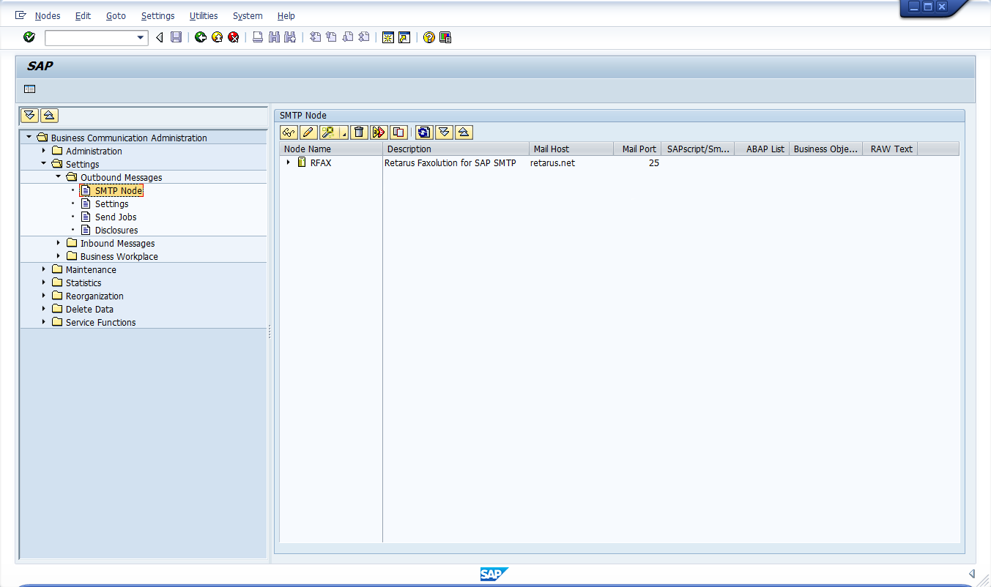Viewport: 991px width, 587px height.
Task: Click the Copy node icon in SMTP toolbar
Action: tap(398, 132)
